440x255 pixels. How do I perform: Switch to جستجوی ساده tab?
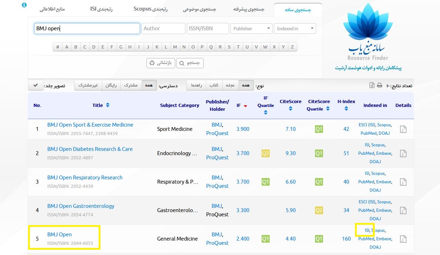point(298,9)
